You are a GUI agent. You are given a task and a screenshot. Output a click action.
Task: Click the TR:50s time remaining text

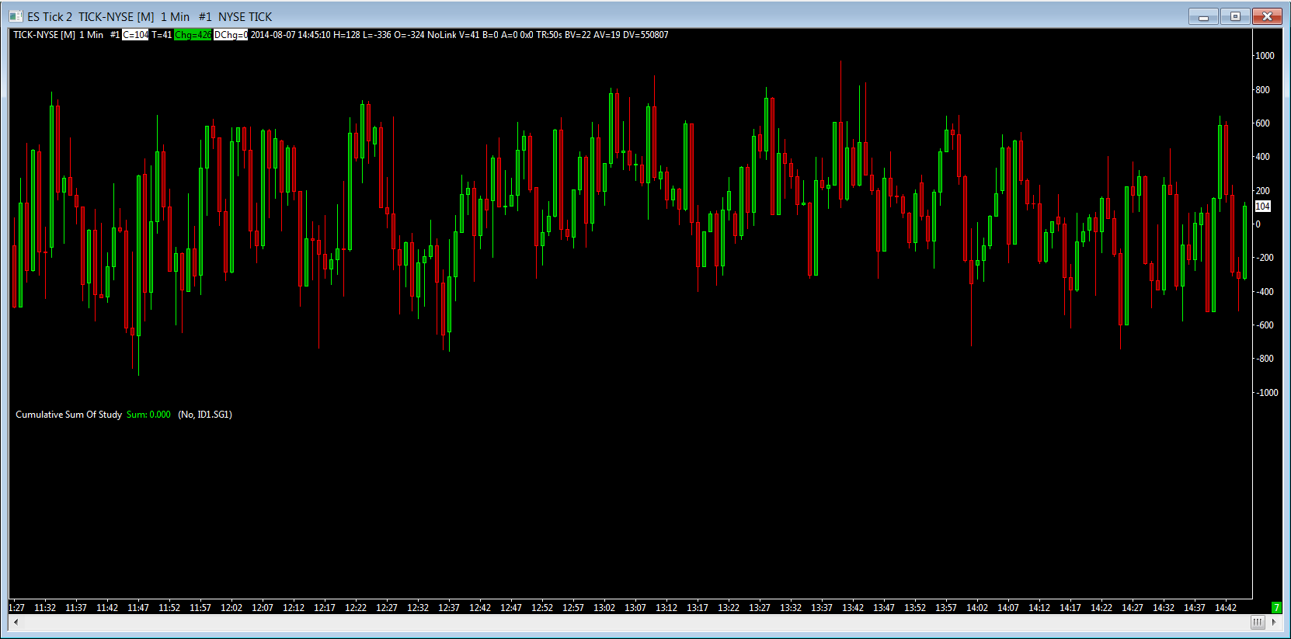click(549, 35)
